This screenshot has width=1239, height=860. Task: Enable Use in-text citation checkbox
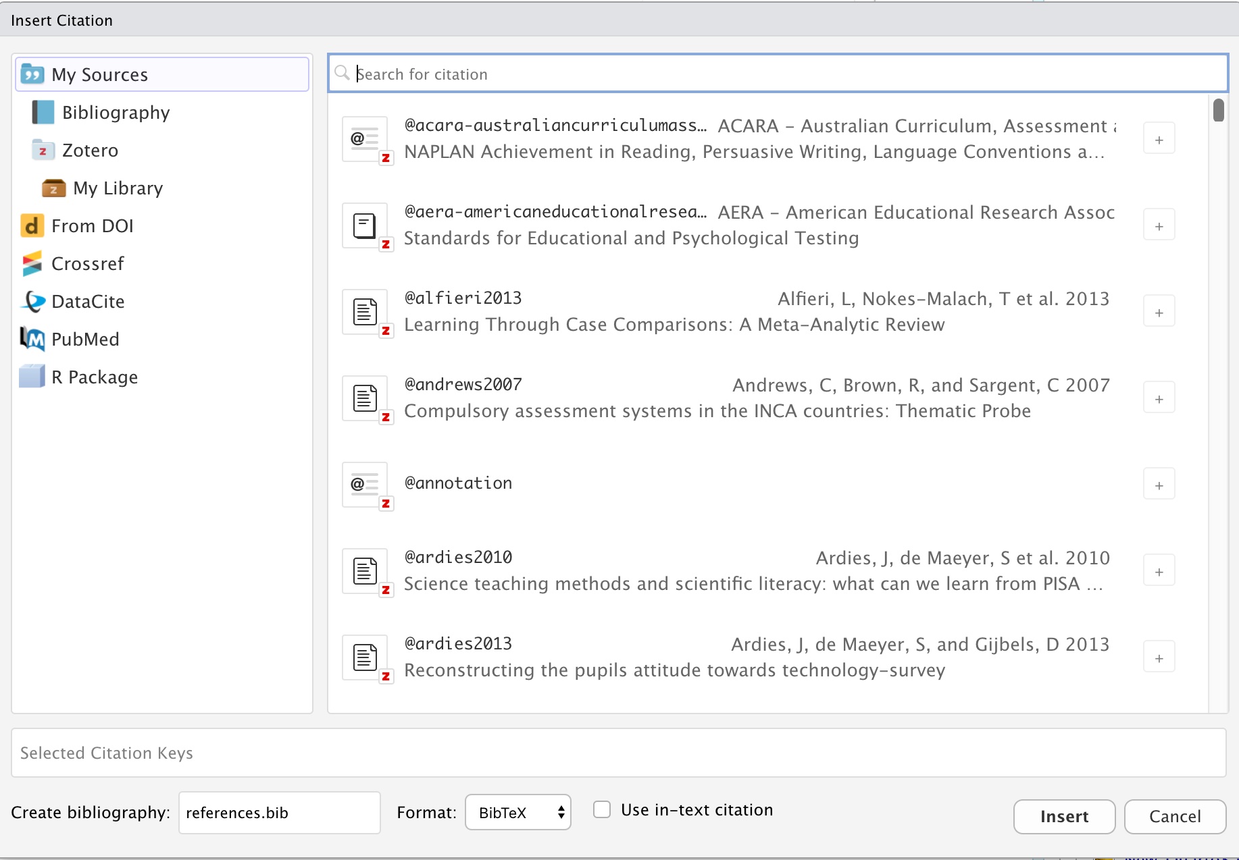pyautogui.click(x=602, y=809)
